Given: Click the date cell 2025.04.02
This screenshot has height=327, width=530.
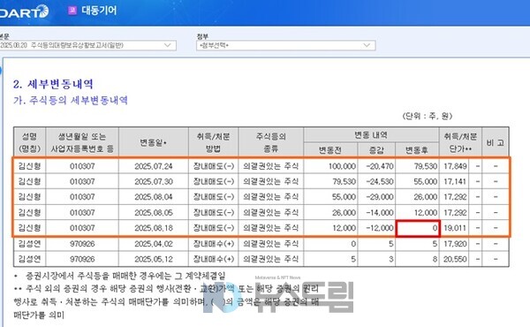Looking at the screenshot, I should [154, 243].
